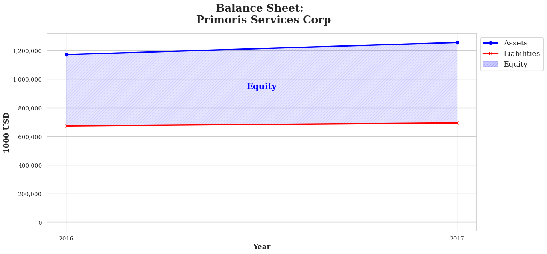Click the Assets data point for 2017

coord(457,42)
